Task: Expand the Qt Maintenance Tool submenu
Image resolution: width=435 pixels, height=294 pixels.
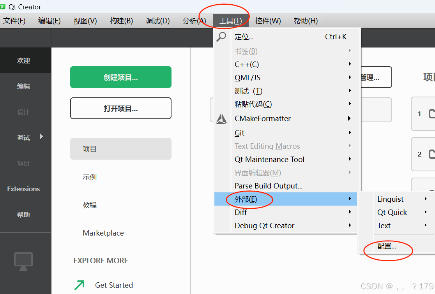Action: (x=287, y=159)
